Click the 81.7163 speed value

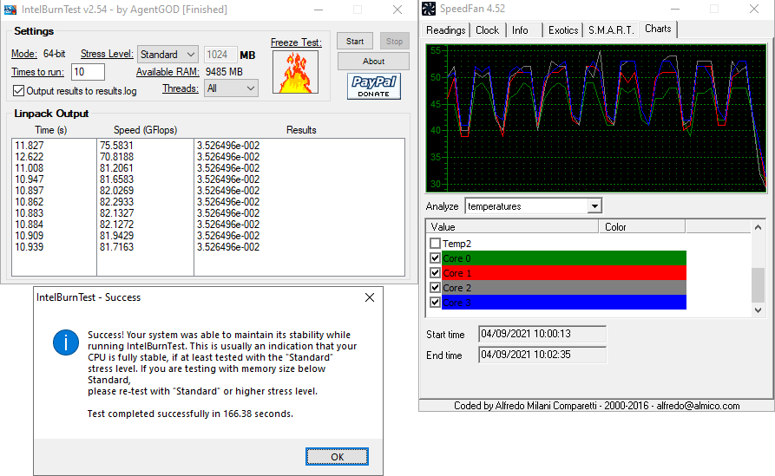click(116, 247)
